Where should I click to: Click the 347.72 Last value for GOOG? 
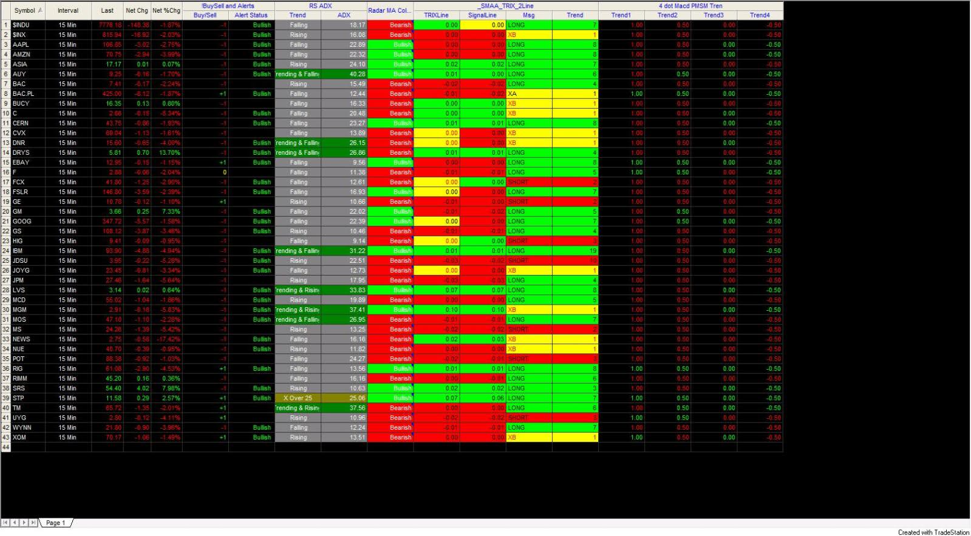(x=107, y=221)
